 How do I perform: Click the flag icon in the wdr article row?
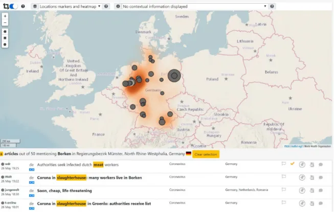coord(283,163)
